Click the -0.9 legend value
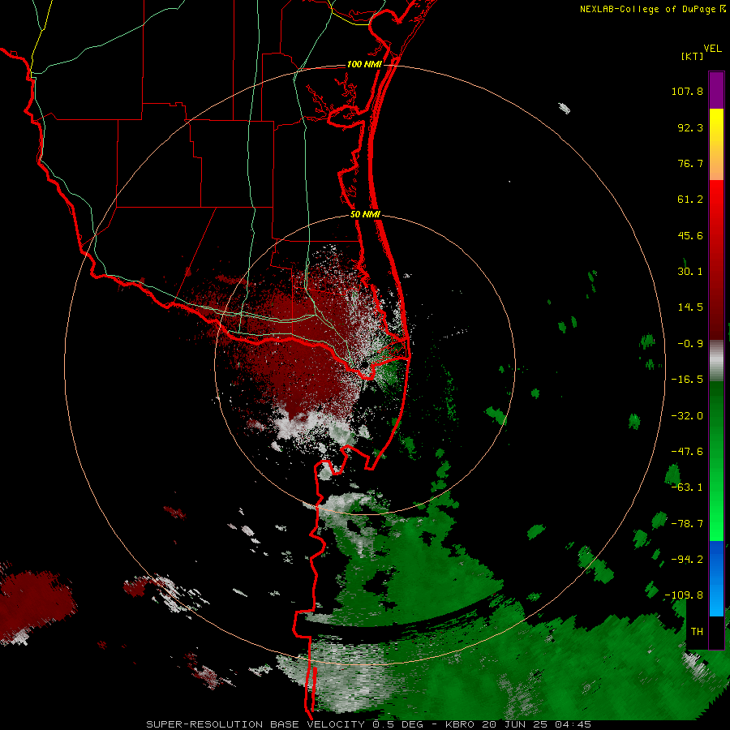Screen dimensions: 730x730 pos(690,344)
